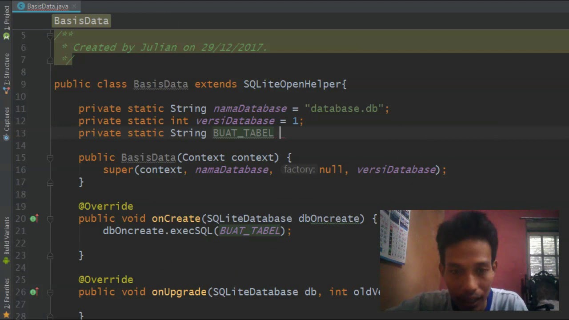Click the fold end marker at line 23
Viewport: 569px width, 320px height.
click(x=50, y=256)
